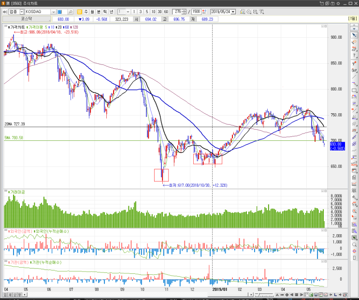Screen dimensions: 359x300
Task: Select the minute (분) chart tab
Action: point(99,12)
